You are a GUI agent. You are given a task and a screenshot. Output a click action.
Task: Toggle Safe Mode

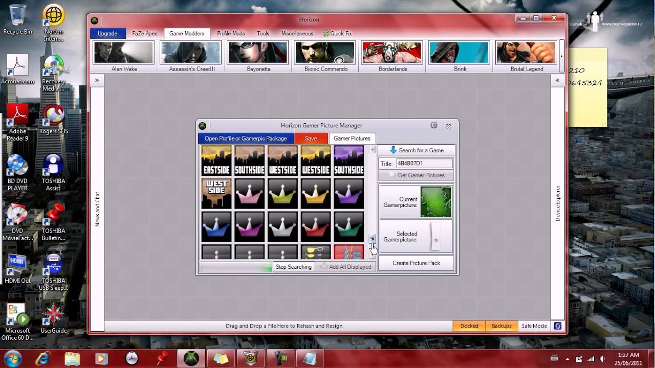[534, 326]
